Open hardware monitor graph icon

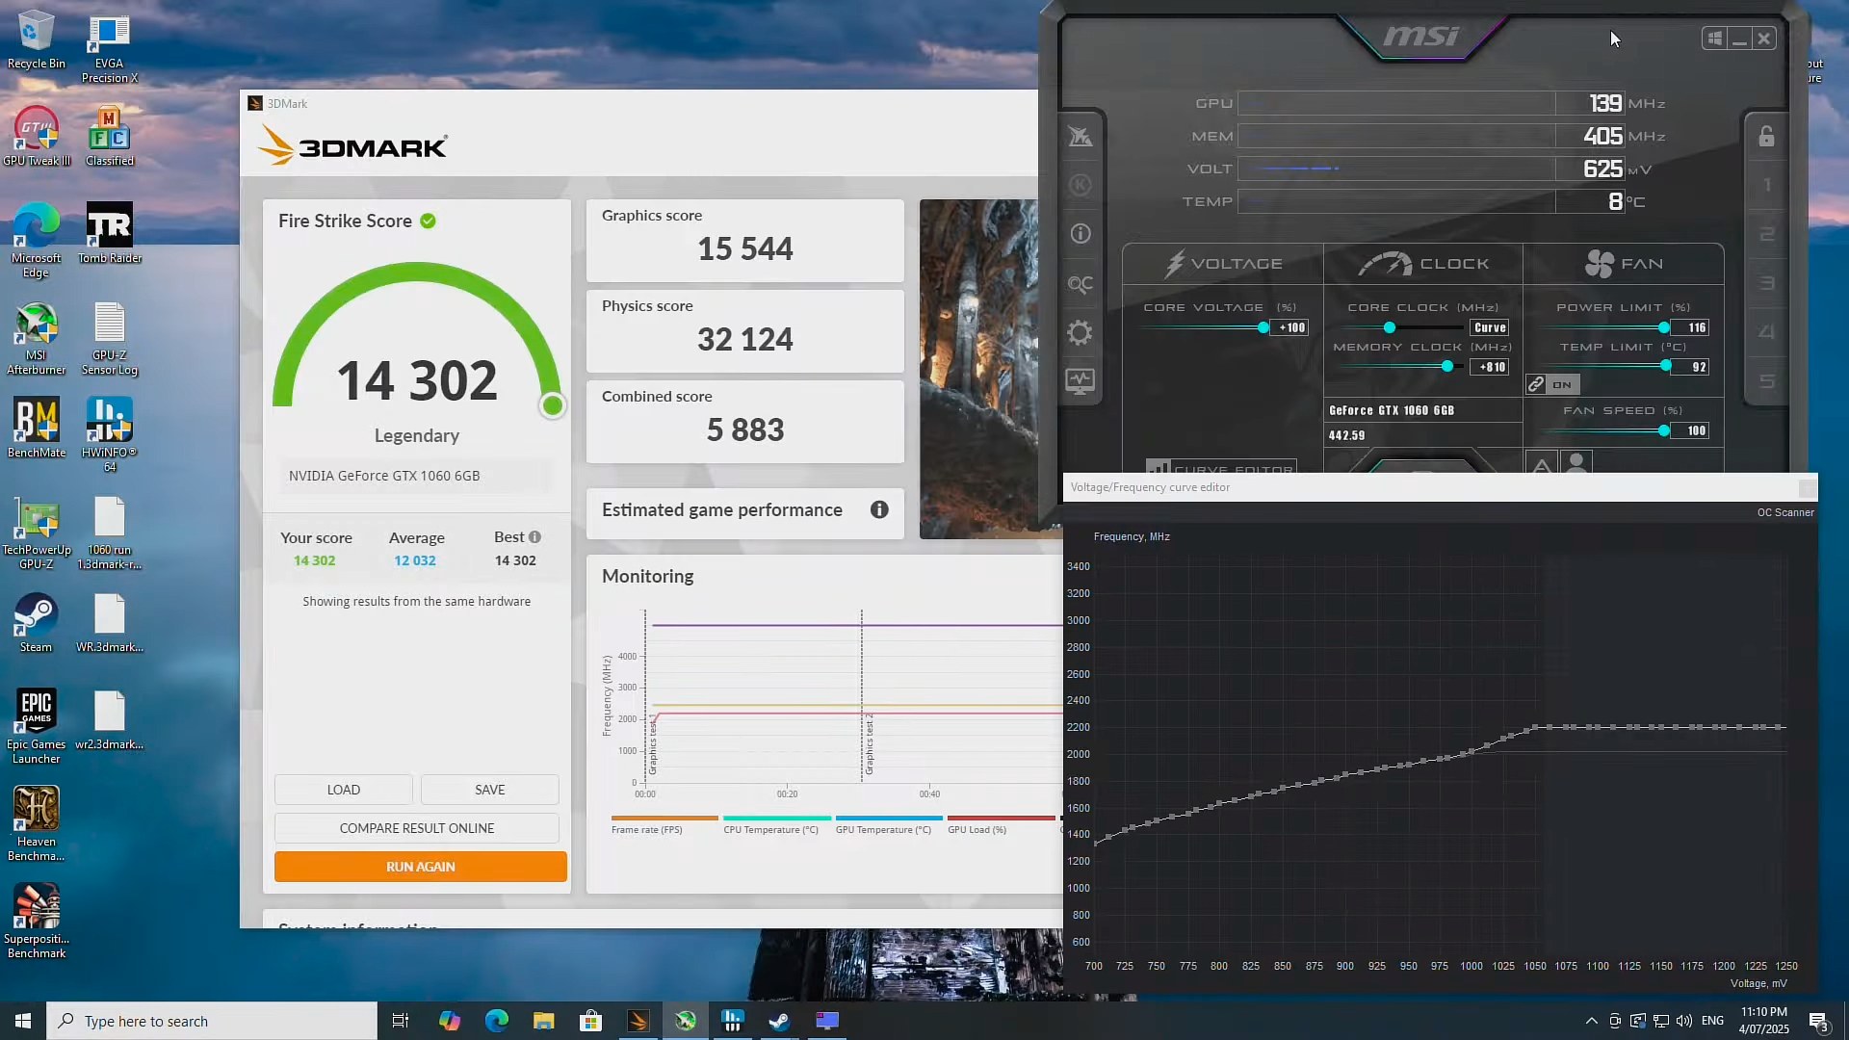click(x=1080, y=381)
